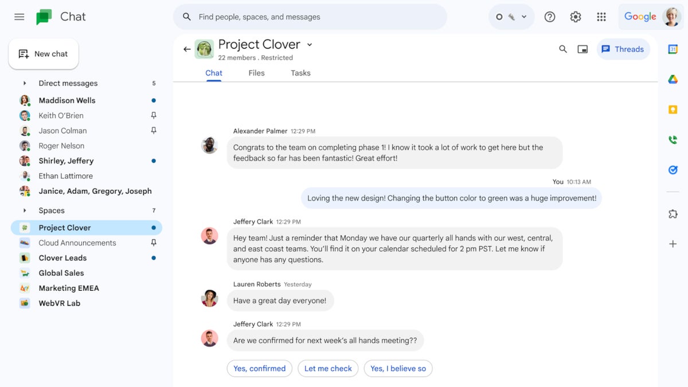Open the status availability dropdown

pyautogui.click(x=511, y=17)
